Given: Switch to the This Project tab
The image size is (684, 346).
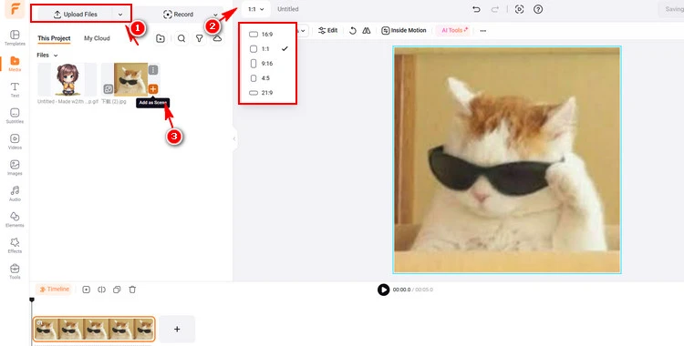Looking at the screenshot, I should point(54,38).
